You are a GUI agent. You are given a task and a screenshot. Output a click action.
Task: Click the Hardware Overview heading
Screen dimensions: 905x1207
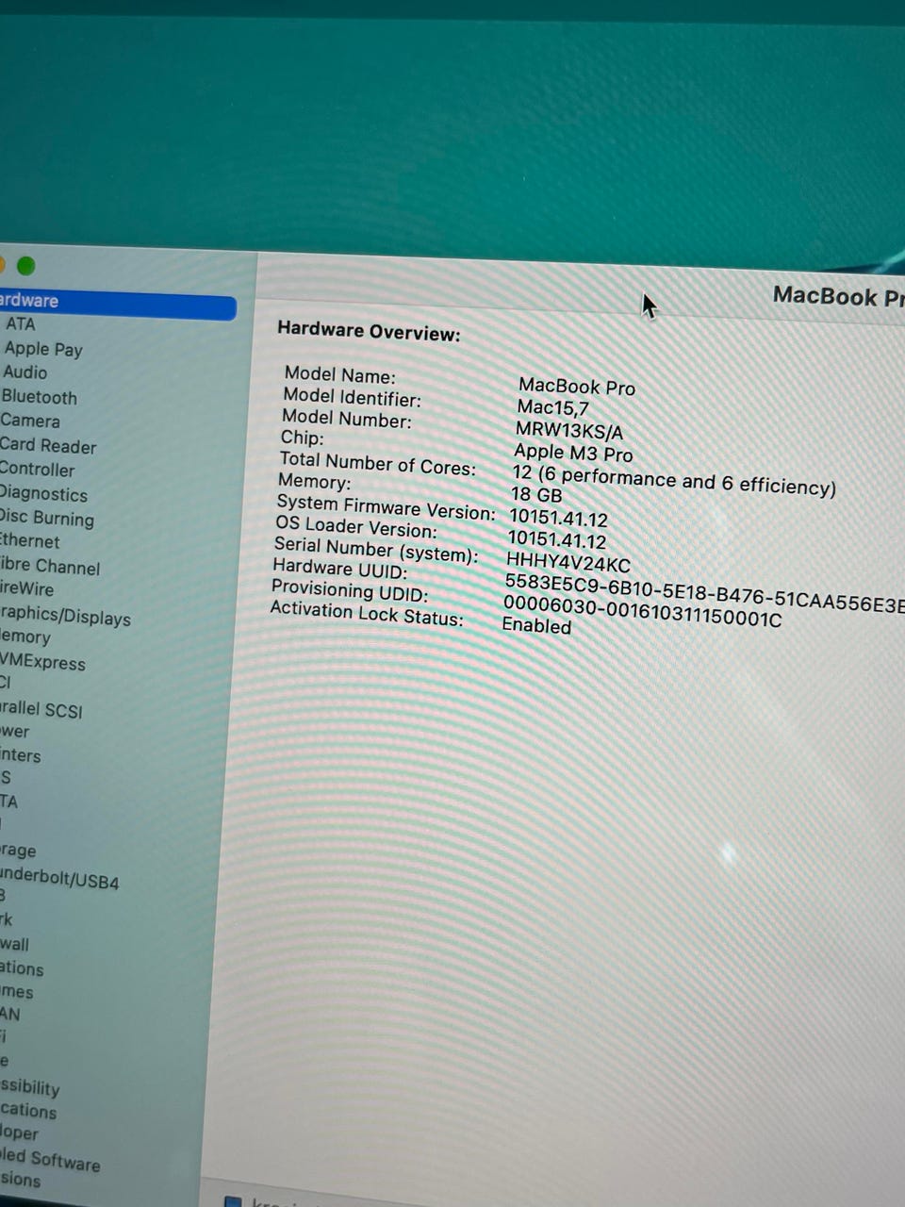(369, 332)
